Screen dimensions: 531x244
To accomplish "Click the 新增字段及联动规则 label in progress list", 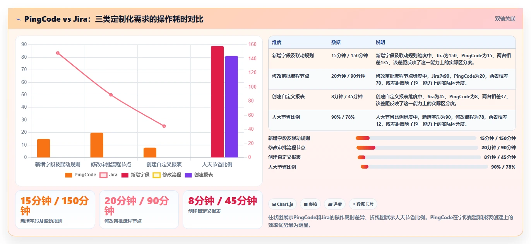I will click(289, 138).
